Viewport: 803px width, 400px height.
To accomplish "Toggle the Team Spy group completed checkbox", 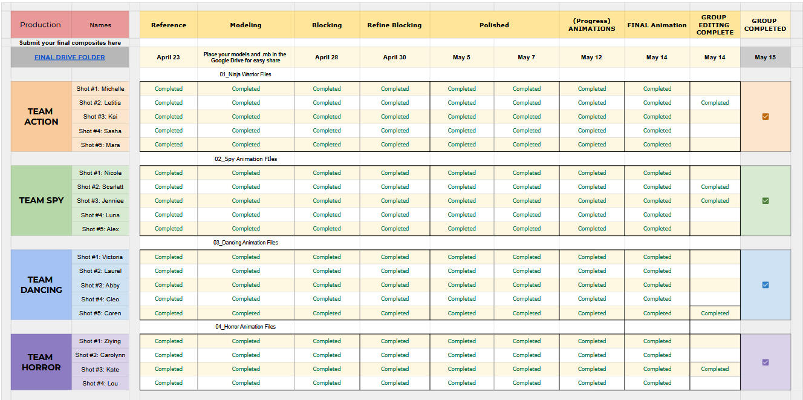I will [765, 201].
